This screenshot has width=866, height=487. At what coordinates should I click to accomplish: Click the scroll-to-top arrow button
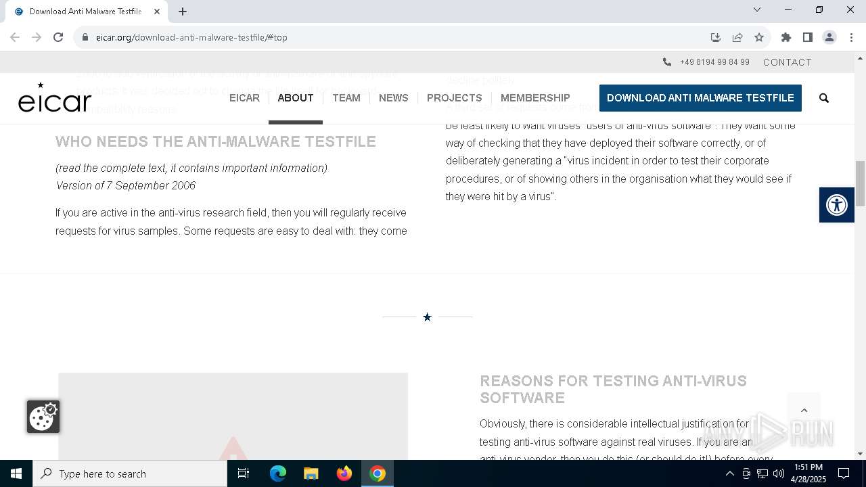[x=804, y=410]
